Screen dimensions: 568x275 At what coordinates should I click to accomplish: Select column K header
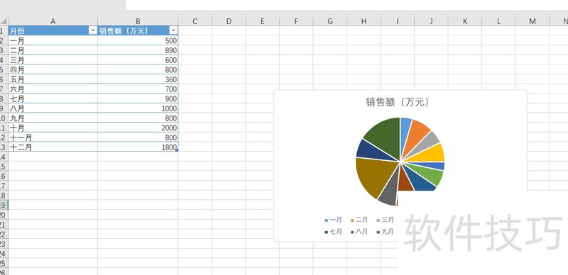tap(465, 21)
